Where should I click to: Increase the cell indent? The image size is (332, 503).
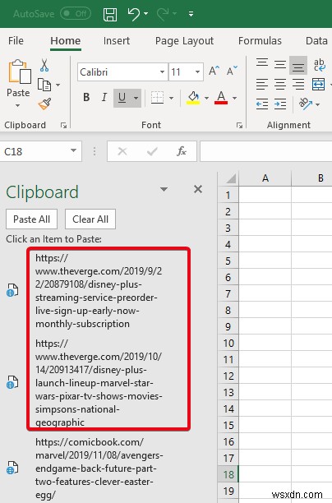point(280,104)
